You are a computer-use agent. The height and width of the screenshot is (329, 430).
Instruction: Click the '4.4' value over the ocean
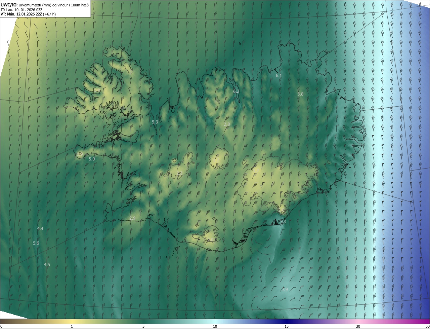(x=40, y=229)
